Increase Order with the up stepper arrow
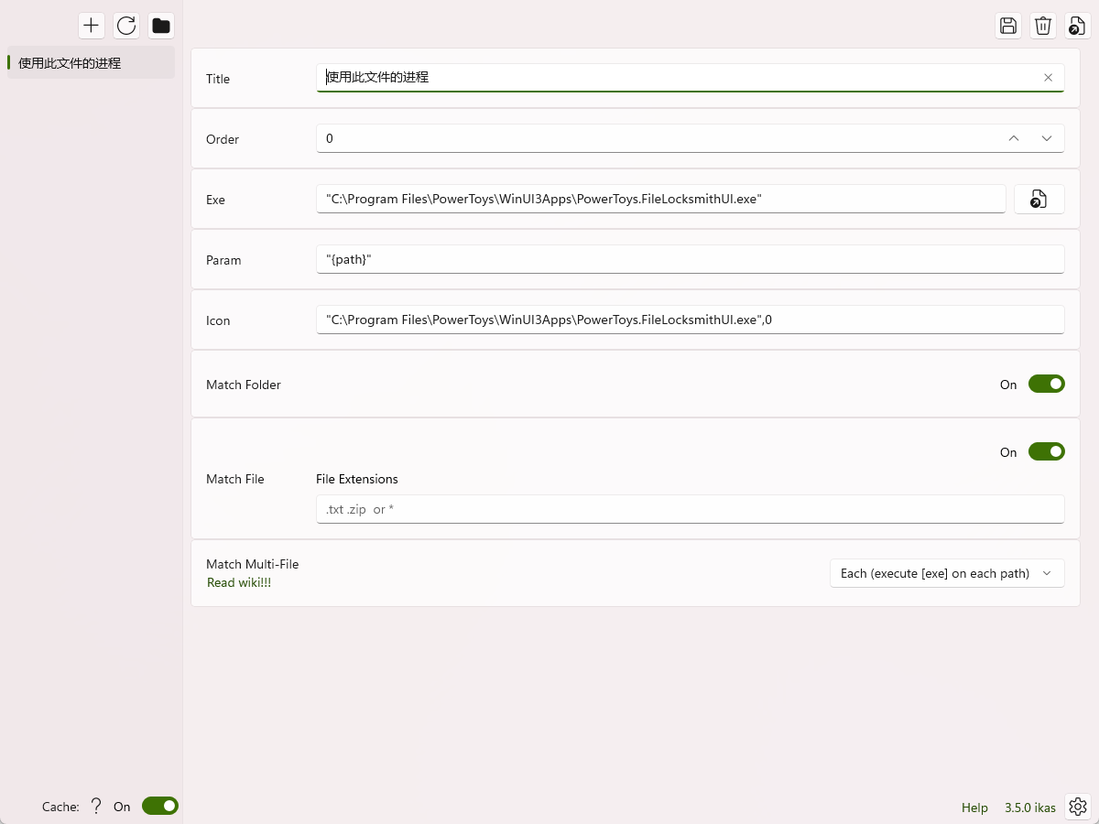The height and width of the screenshot is (824, 1099). click(x=1014, y=138)
